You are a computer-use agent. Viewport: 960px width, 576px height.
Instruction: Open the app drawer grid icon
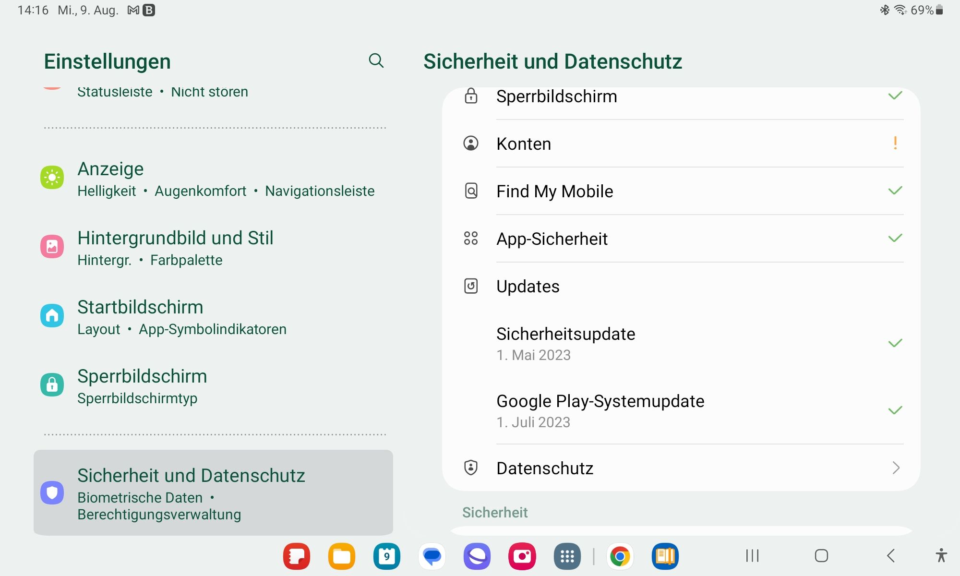567,556
